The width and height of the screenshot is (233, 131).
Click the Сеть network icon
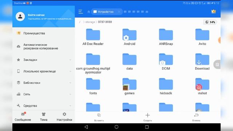pyautogui.click(x=19, y=94)
